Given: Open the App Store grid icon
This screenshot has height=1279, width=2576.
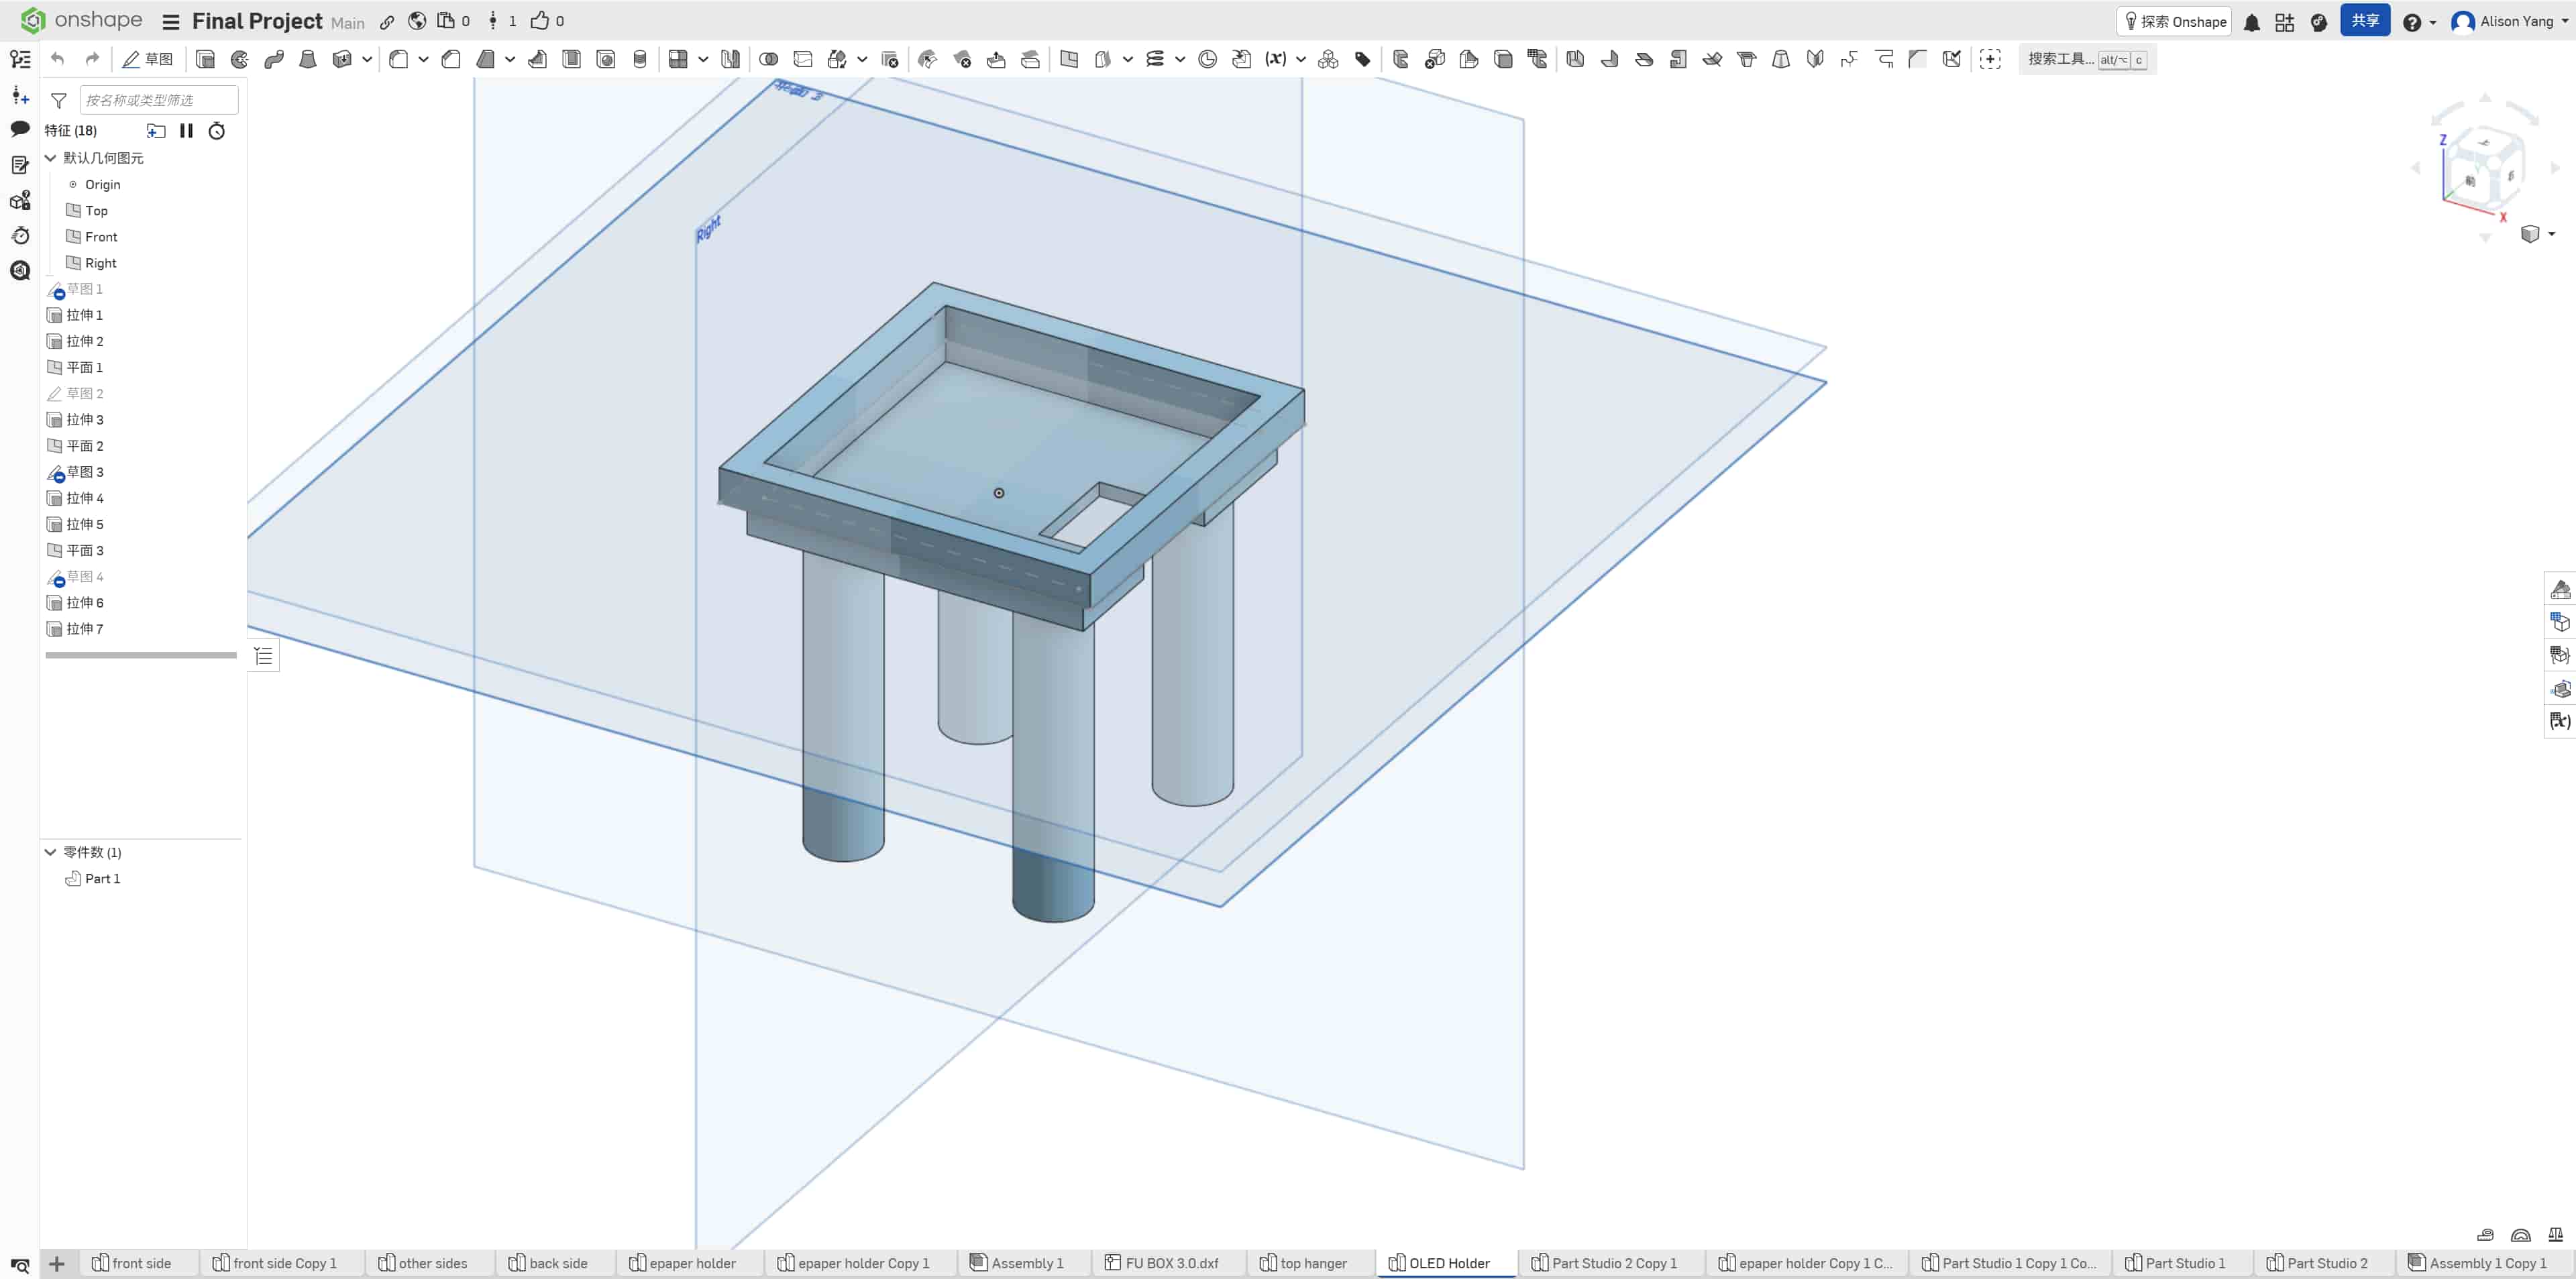Looking at the screenshot, I should click(x=2284, y=22).
